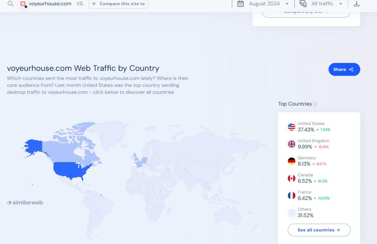377x244 pixels.
Task: Click the Canada flag icon
Action: (x=291, y=178)
